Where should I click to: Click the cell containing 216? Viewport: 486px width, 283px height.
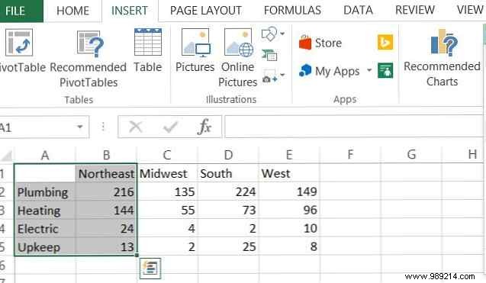pos(106,192)
